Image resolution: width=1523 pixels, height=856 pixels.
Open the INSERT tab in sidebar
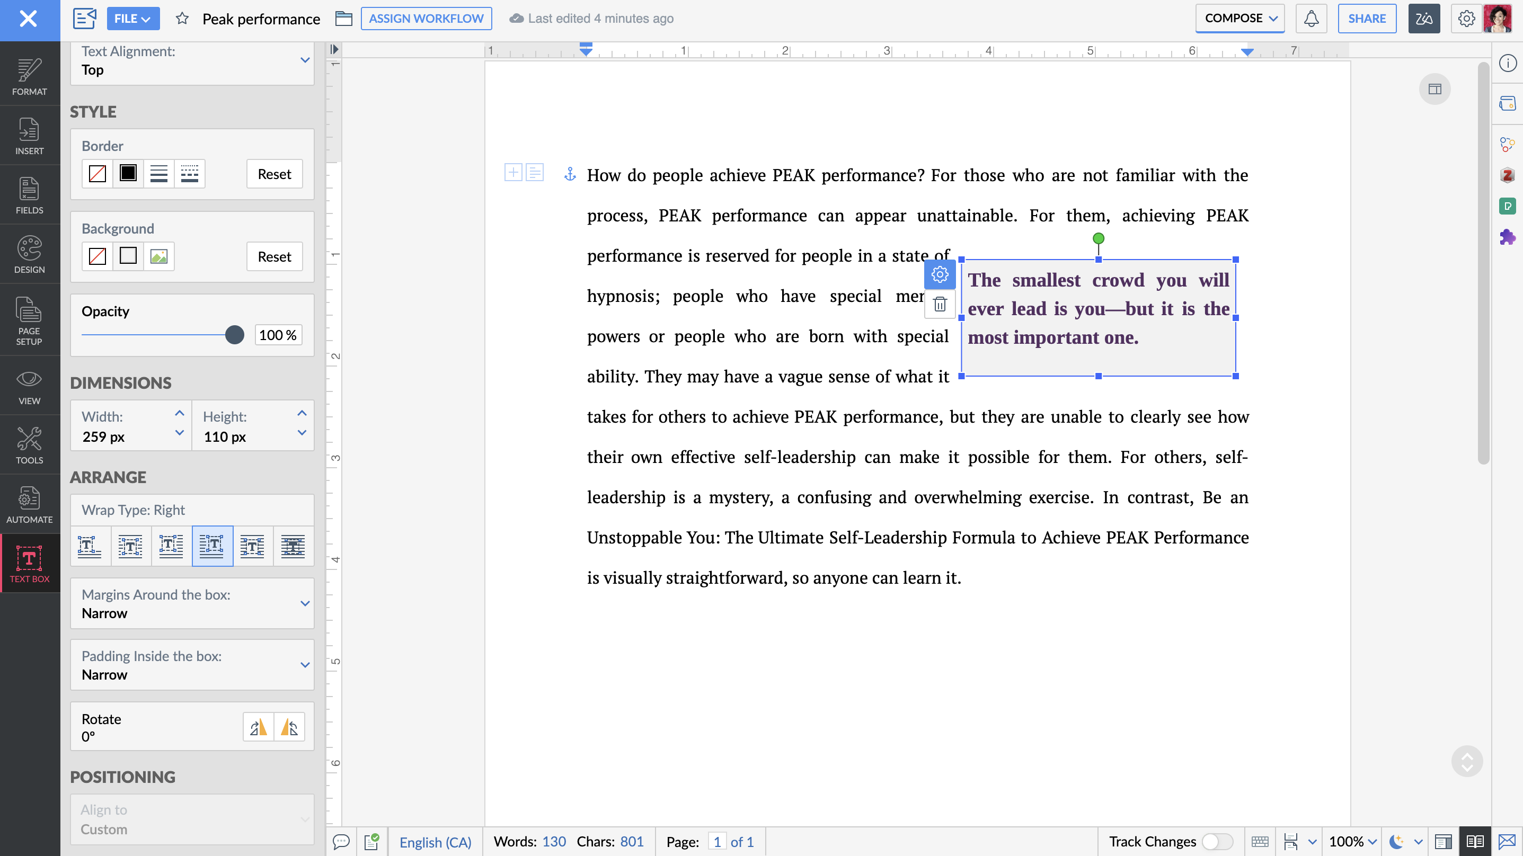[x=30, y=136]
